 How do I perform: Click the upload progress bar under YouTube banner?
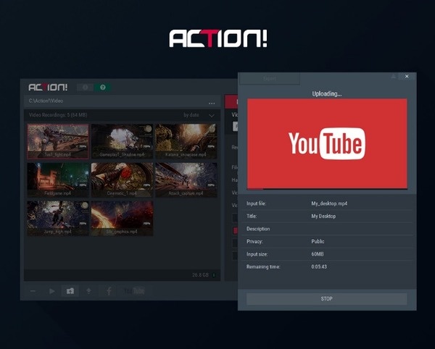[327, 189]
